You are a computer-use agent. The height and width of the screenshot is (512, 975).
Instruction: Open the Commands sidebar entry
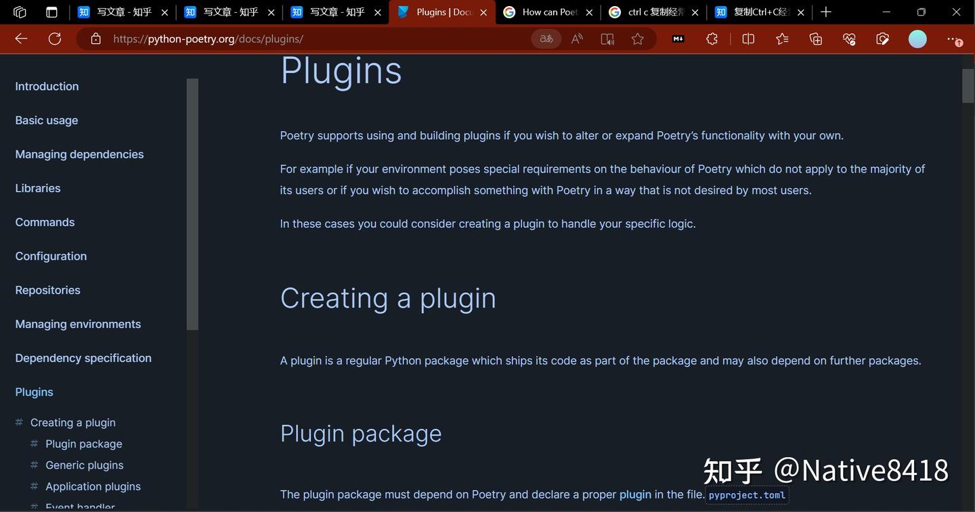point(45,222)
